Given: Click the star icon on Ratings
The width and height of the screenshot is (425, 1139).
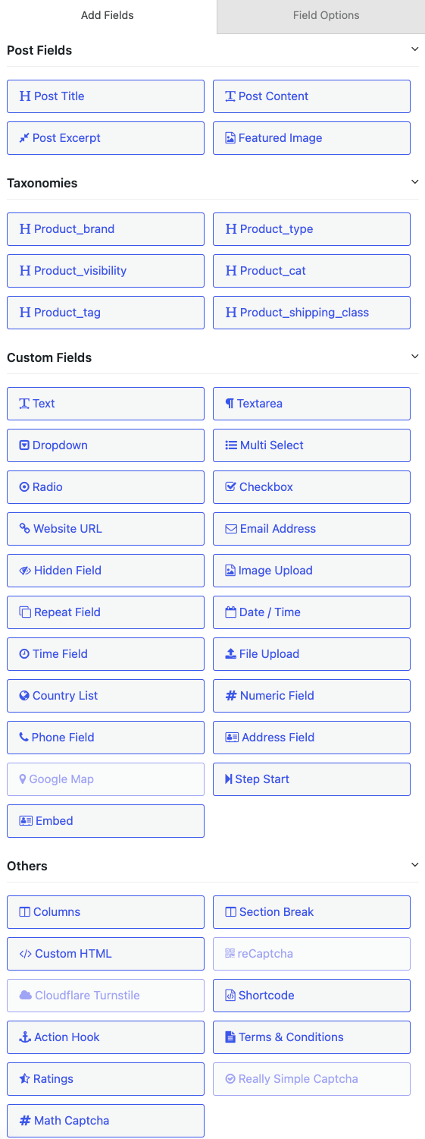Looking at the screenshot, I should pos(25,1078).
